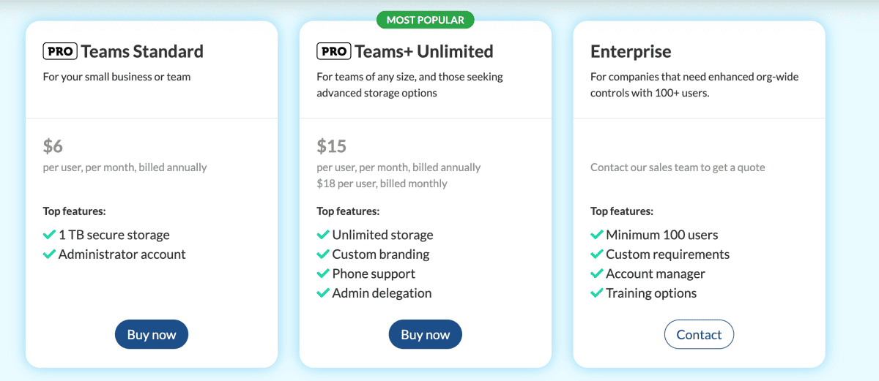Click the checkmark beside Custom requirements
The image size is (879, 381).
(x=597, y=254)
